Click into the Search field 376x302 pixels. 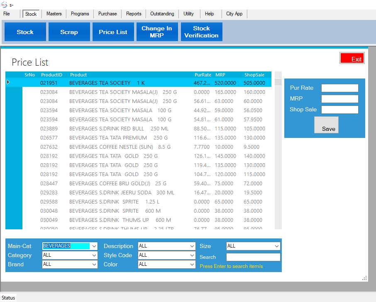pos(253,257)
